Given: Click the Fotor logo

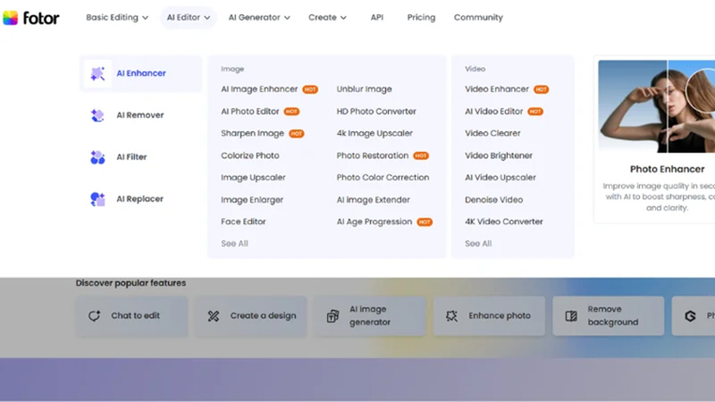Looking at the screenshot, I should coord(31,18).
